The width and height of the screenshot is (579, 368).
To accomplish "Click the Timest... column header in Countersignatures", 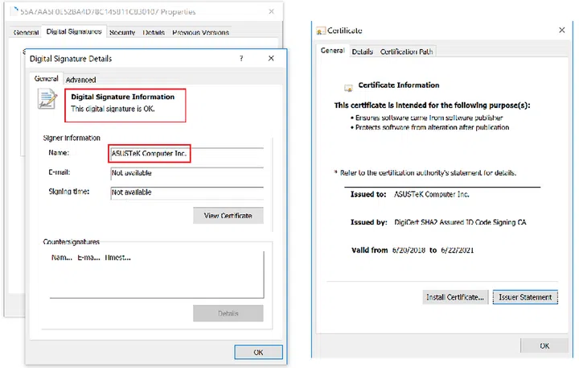I will click(117, 258).
